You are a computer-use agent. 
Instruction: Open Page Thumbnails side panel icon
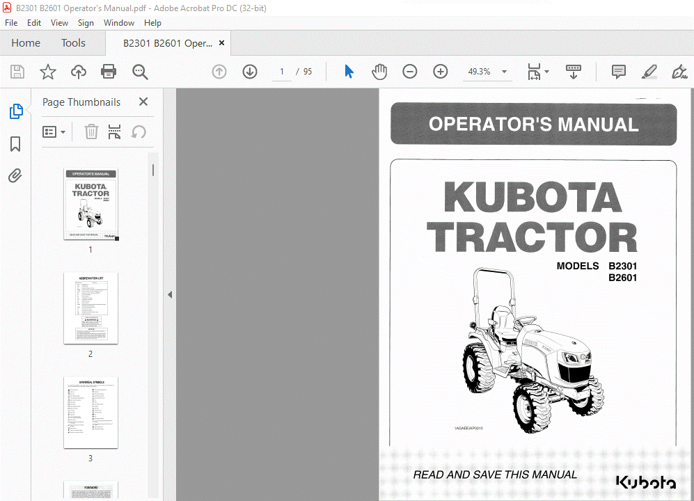point(16,111)
